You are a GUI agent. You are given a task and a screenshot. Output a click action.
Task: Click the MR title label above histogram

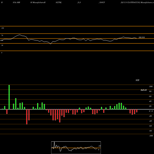137,80
